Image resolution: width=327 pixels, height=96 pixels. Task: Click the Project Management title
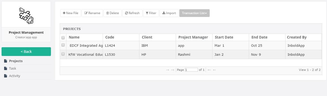pyautogui.click(x=26, y=32)
